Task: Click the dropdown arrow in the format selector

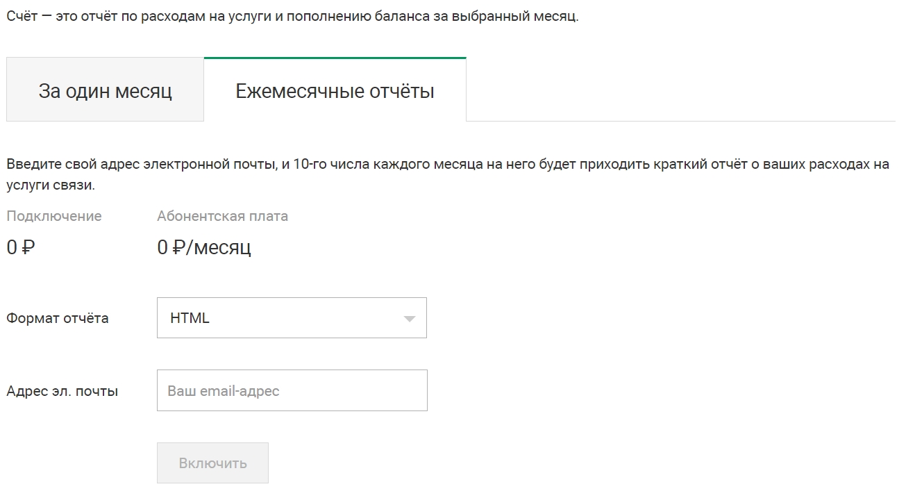Action: (410, 319)
